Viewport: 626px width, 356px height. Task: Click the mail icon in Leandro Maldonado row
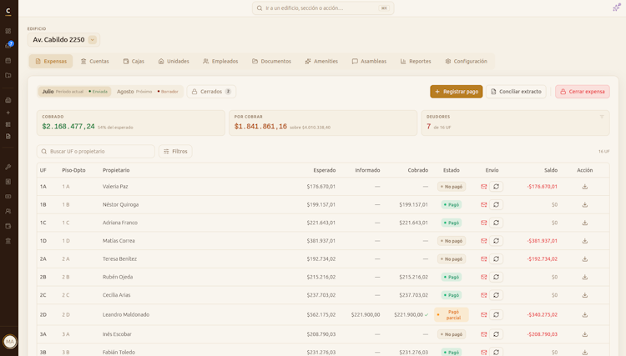click(484, 314)
